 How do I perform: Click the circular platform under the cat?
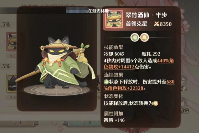coord(57,90)
